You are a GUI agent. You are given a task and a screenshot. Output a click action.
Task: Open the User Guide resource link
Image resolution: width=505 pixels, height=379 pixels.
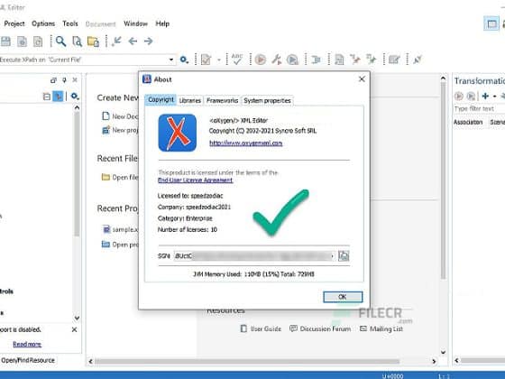pos(262,328)
